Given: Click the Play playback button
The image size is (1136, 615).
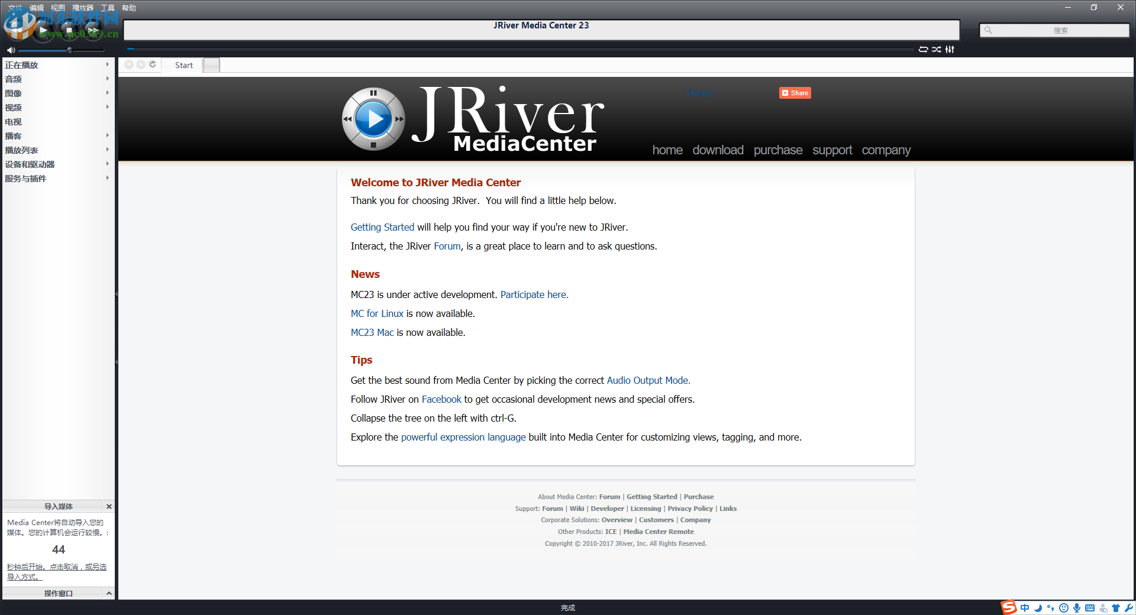Looking at the screenshot, I should [x=43, y=30].
